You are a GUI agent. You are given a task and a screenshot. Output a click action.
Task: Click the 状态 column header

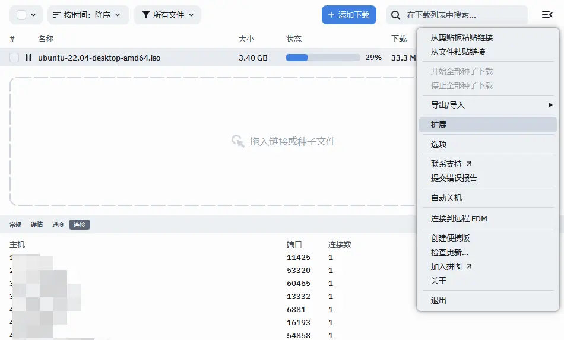pyautogui.click(x=294, y=39)
